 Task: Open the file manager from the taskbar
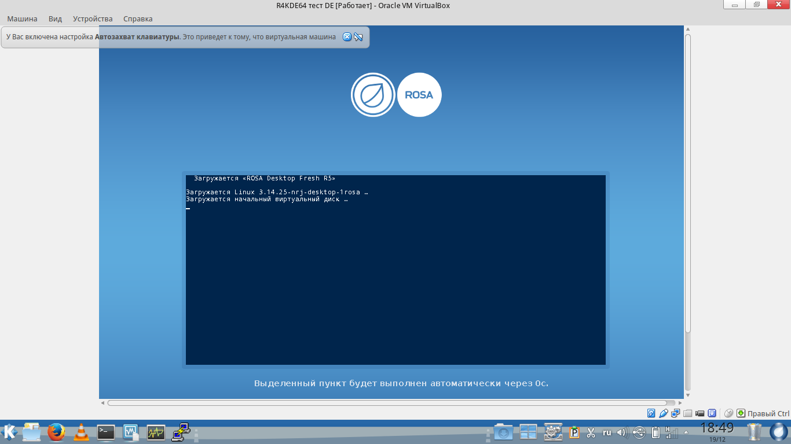click(x=31, y=432)
